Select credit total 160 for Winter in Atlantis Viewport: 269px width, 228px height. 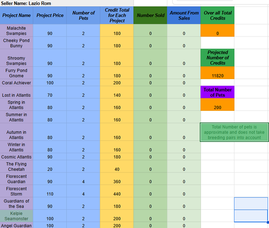(x=117, y=147)
